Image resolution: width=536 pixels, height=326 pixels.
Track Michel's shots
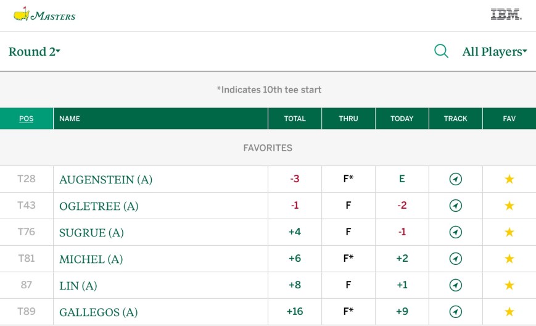click(455, 259)
